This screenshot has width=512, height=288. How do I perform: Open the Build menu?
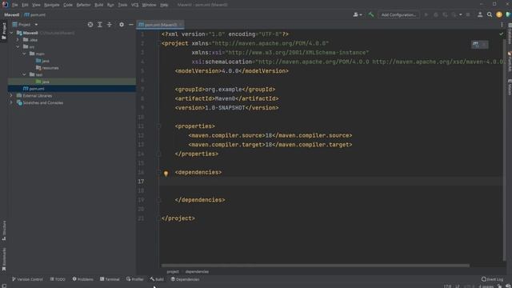(x=98, y=5)
